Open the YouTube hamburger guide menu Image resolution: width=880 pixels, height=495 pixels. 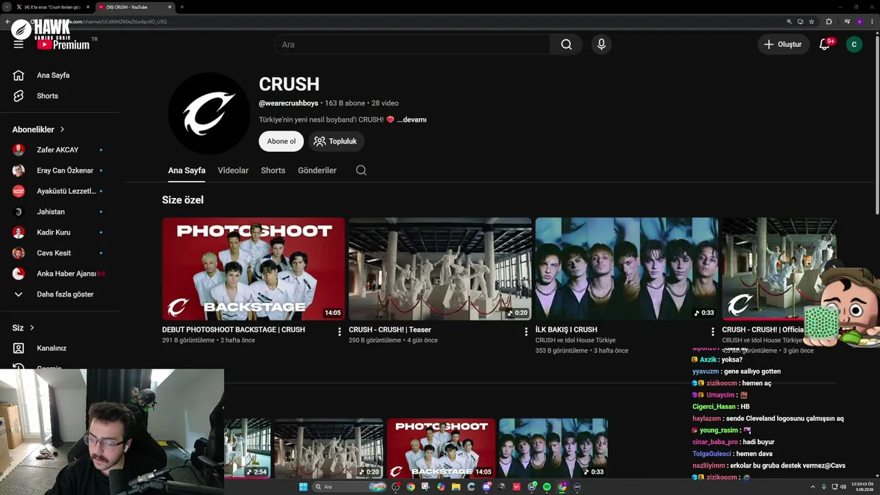19,45
